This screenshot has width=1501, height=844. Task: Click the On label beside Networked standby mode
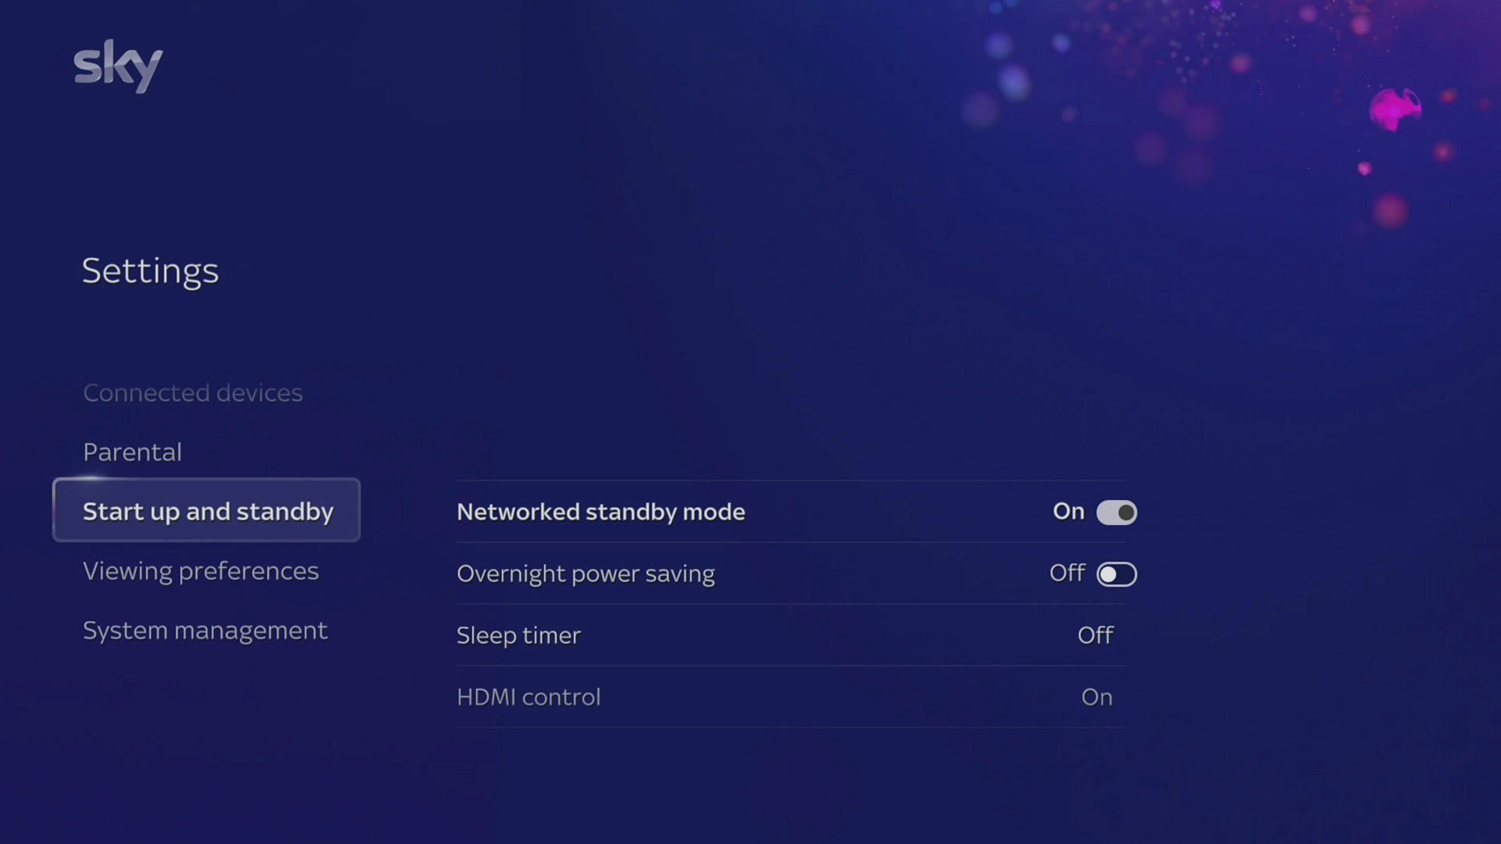(x=1068, y=512)
